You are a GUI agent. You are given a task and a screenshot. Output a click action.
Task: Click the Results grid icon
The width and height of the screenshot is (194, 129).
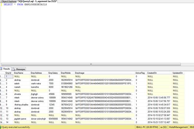pos(1,69)
